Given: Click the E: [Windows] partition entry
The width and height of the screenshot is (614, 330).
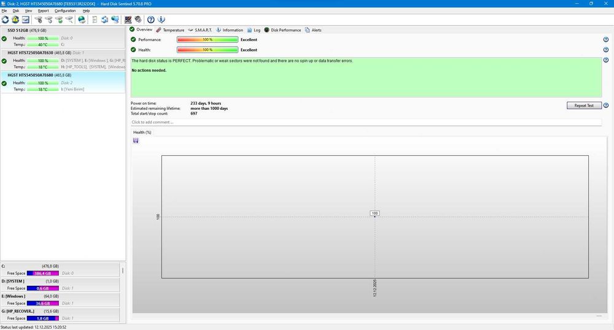Looking at the screenshot, I should pyautogui.click(x=60, y=300).
